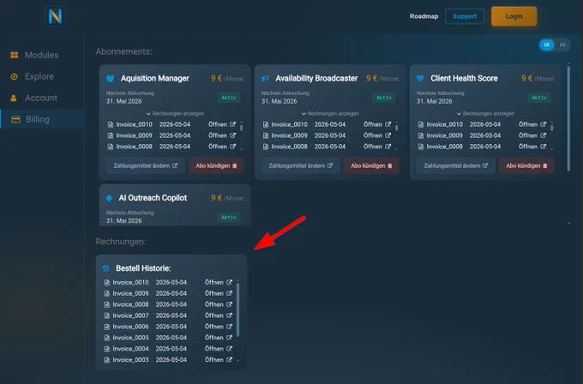Click the Availability Broadcaster title
Image resolution: width=583 pixels, height=384 pixels.
coord(316,79)
